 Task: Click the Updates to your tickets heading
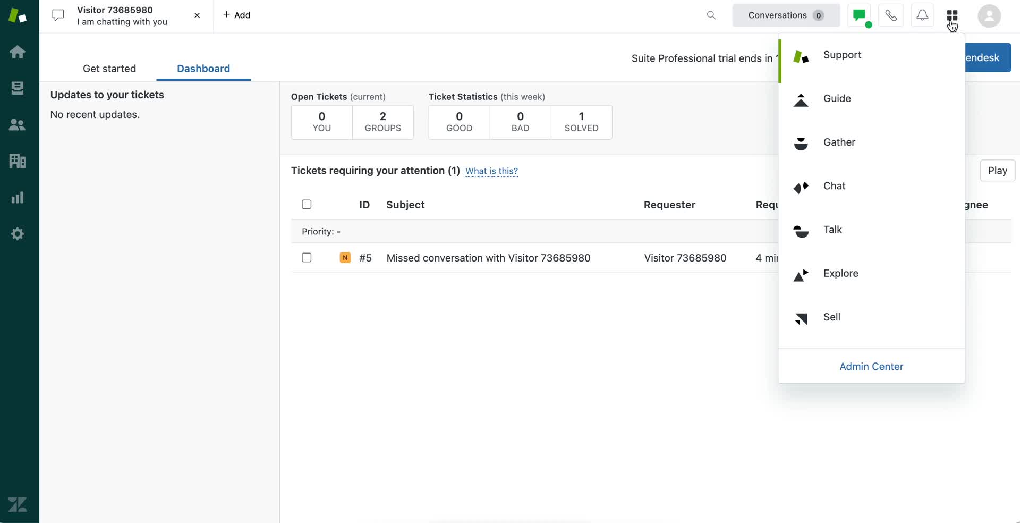107,95
